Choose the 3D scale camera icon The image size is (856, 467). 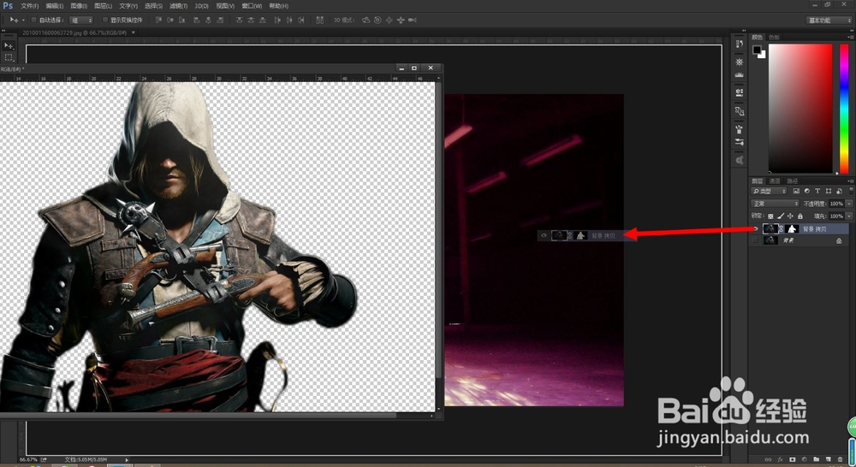point(413,20)
